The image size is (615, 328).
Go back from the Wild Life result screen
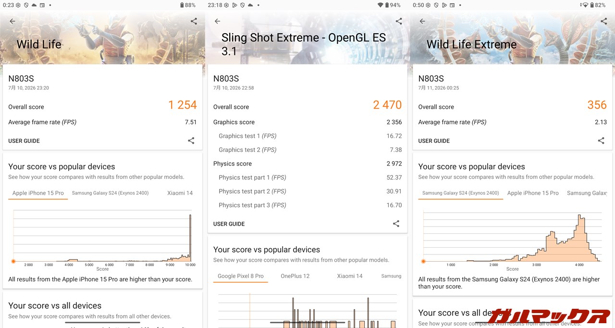[x=12, y=21]
